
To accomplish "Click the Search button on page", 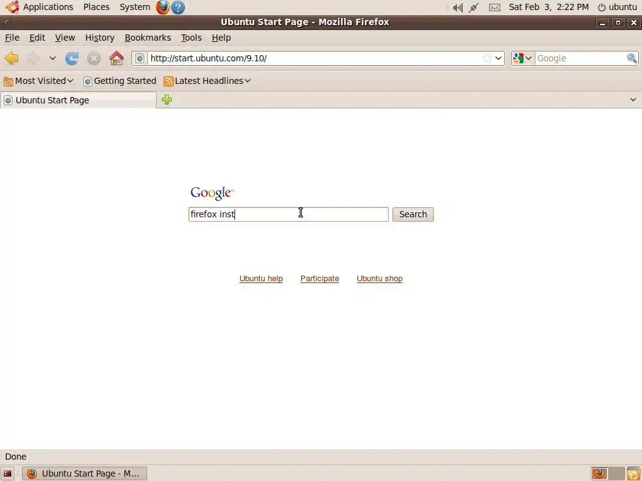I will (x=413, y=214).
